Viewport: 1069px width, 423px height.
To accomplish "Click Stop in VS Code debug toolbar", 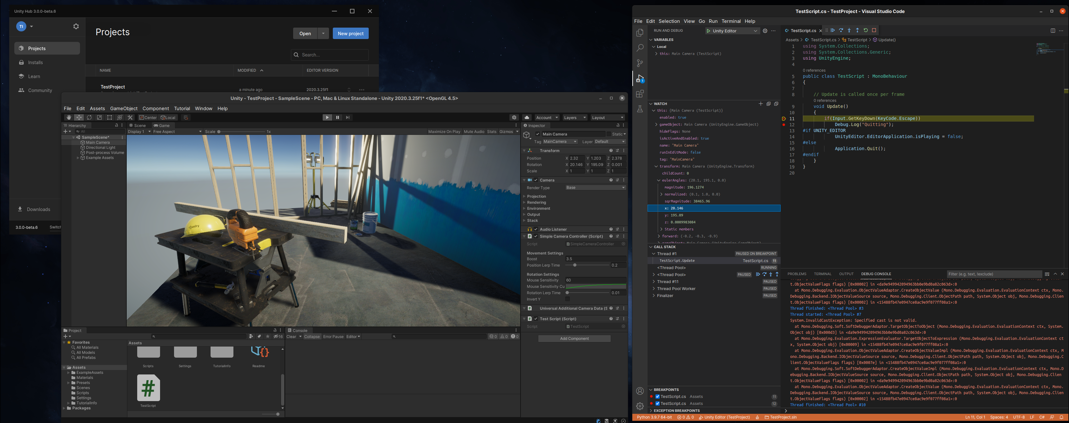I will click(874, 30).
